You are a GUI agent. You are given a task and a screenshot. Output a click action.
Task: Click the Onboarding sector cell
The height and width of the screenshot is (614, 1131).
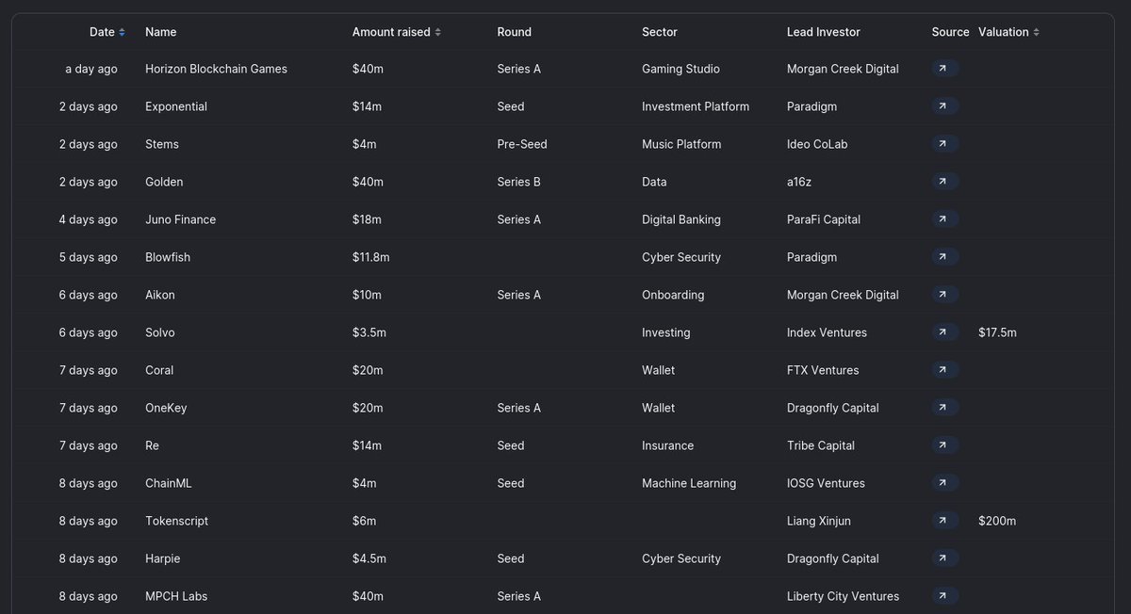point(673,295)
